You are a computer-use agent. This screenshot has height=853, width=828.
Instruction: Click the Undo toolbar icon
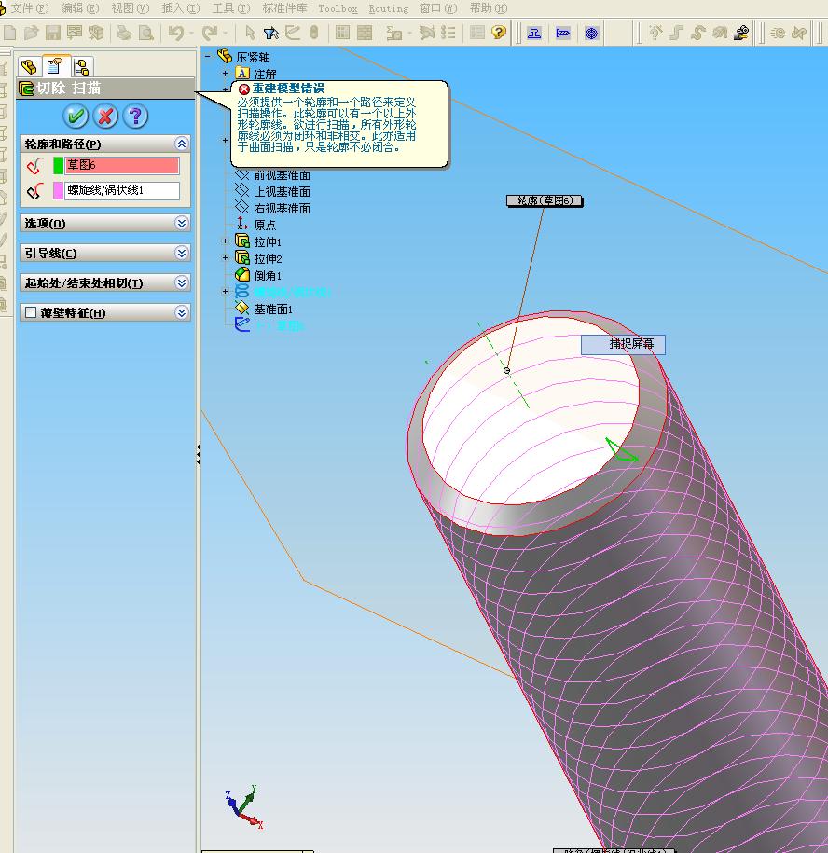[x=175, y=33]
